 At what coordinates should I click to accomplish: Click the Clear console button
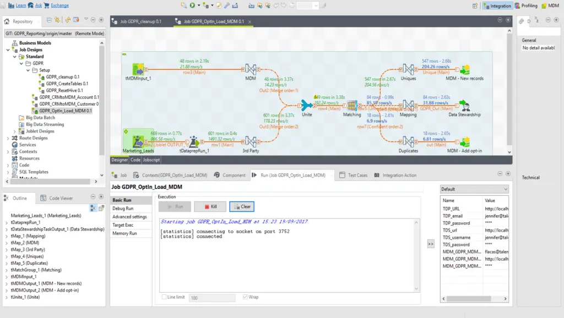242,207
